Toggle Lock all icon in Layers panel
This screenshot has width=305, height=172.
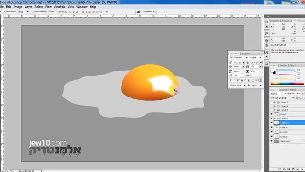coord(285,98)
